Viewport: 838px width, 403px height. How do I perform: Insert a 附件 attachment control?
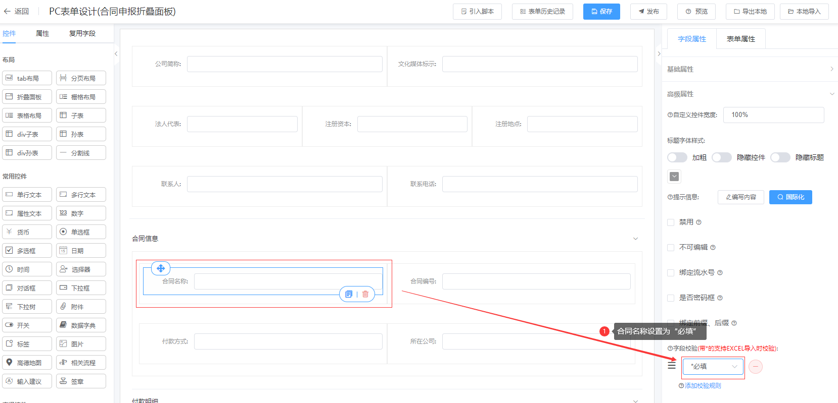(x=81, y=307)
